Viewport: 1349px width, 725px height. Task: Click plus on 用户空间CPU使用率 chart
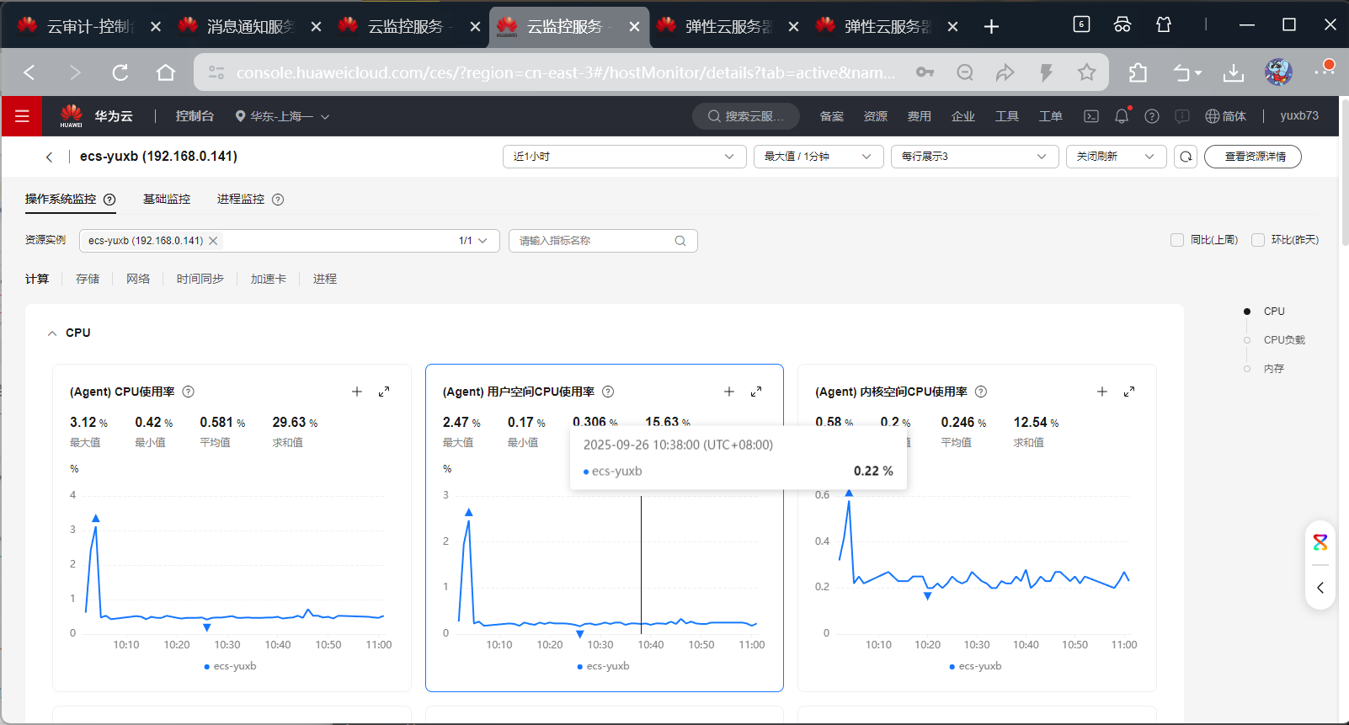click(x=729, y=392)
